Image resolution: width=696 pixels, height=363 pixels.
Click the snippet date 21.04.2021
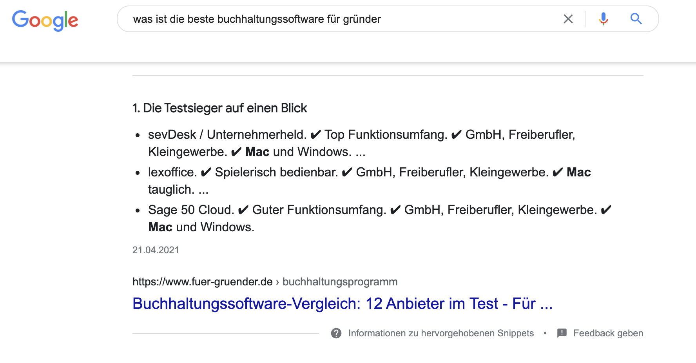(156, 250)
